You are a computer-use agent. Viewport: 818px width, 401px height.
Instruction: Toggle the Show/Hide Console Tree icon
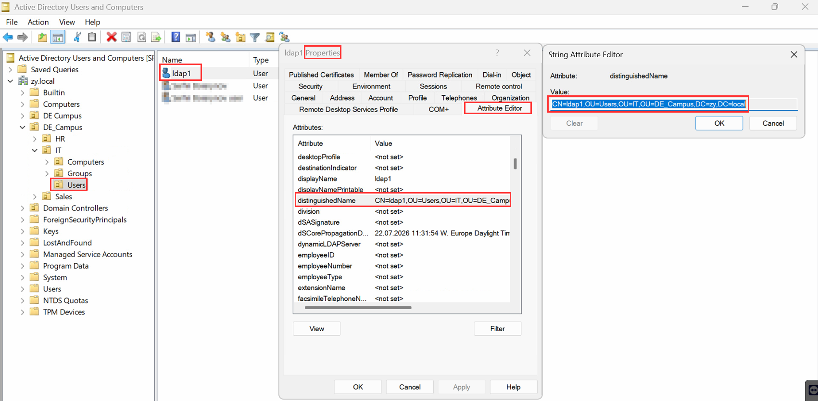pos(58,37)
